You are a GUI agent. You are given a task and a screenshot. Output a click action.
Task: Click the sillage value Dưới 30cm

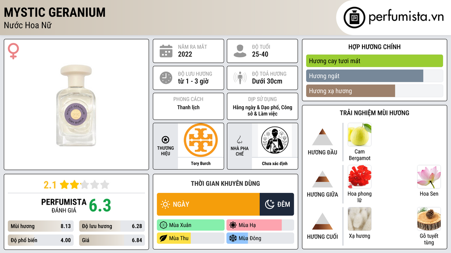267,81
